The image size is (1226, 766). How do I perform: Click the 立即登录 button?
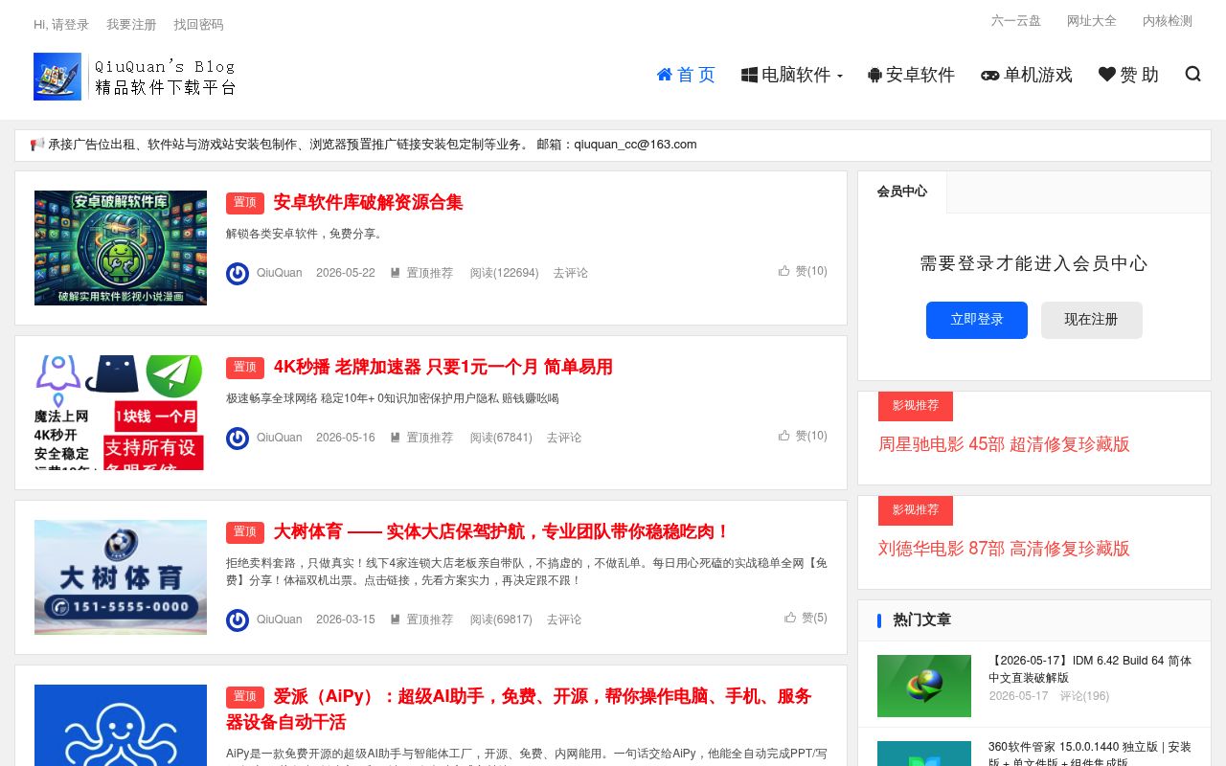pos(977,320)
